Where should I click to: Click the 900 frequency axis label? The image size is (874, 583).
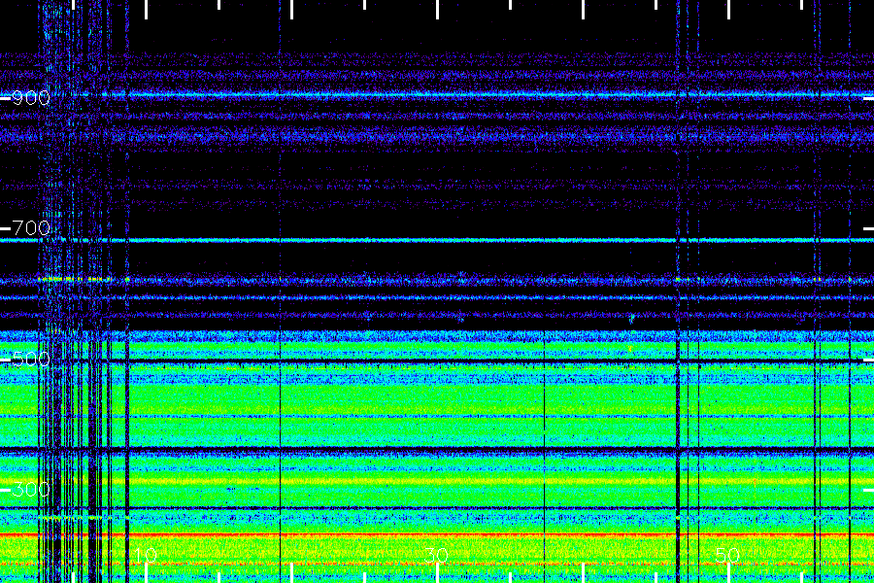(x=31, y=98)
